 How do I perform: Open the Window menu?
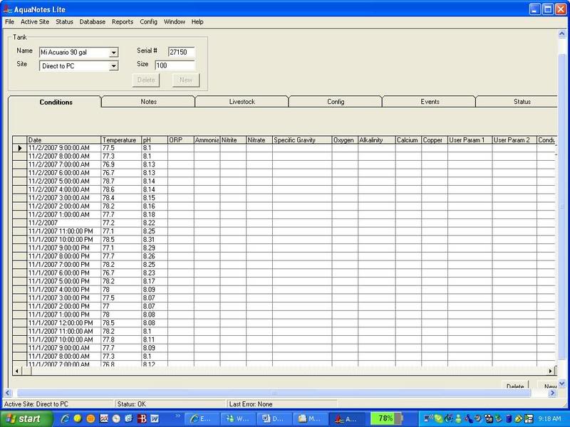[175, 22]
